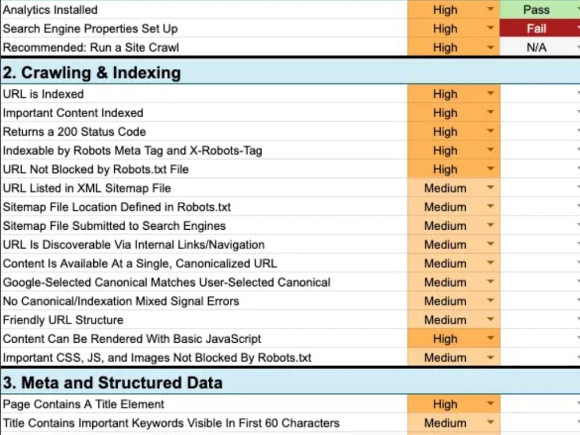
Task: Click 'Content Is Available At a Single, Canonicalized URL'
Action: (204, 263)
